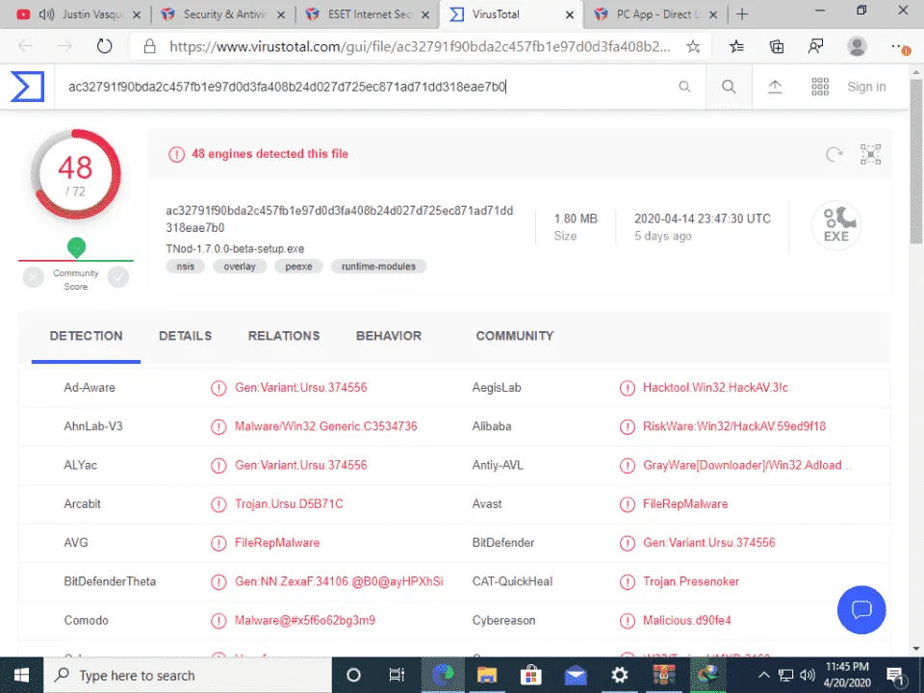924x693 pixels.
Task: Open the RELATIONS tab
Action: click(x=284, y=336)
